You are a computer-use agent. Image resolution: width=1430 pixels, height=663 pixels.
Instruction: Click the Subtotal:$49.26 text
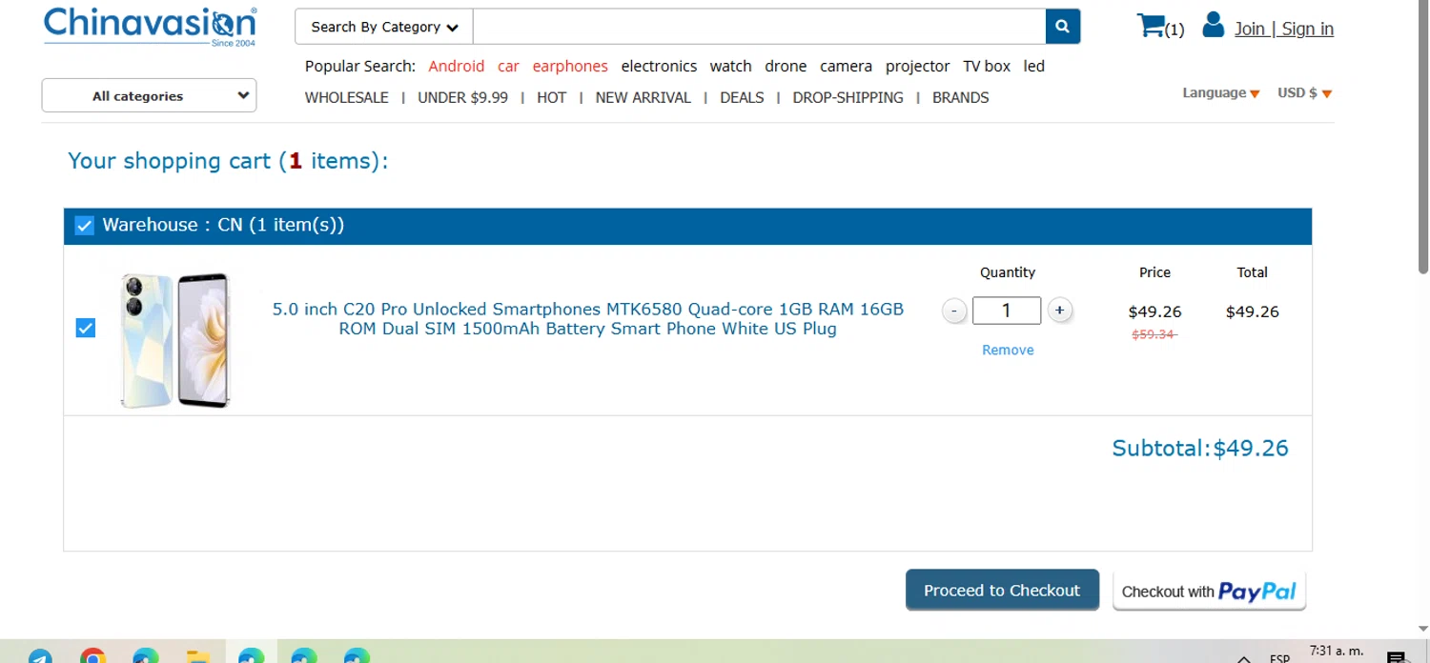pyautogui.click(x=1200, y=448)
